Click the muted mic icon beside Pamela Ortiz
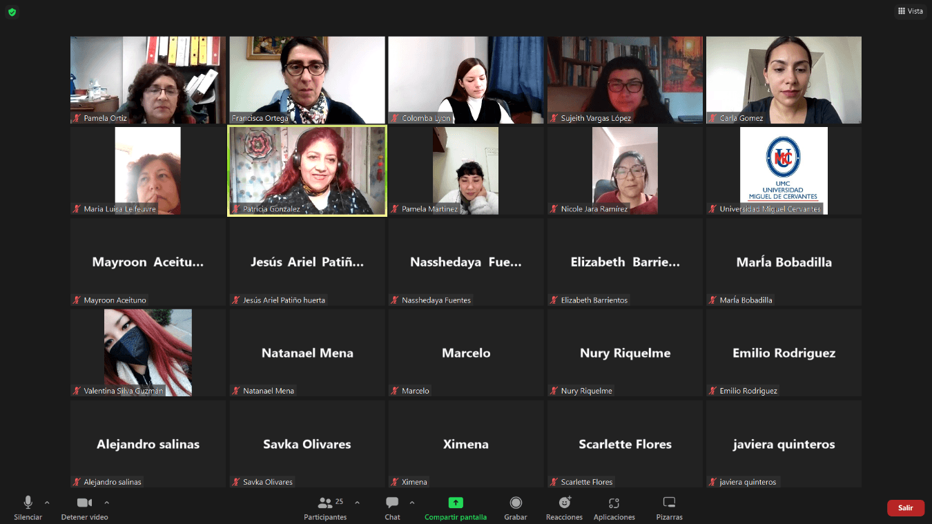This screenshot has height=524, width=932. [x=77, y=118]
